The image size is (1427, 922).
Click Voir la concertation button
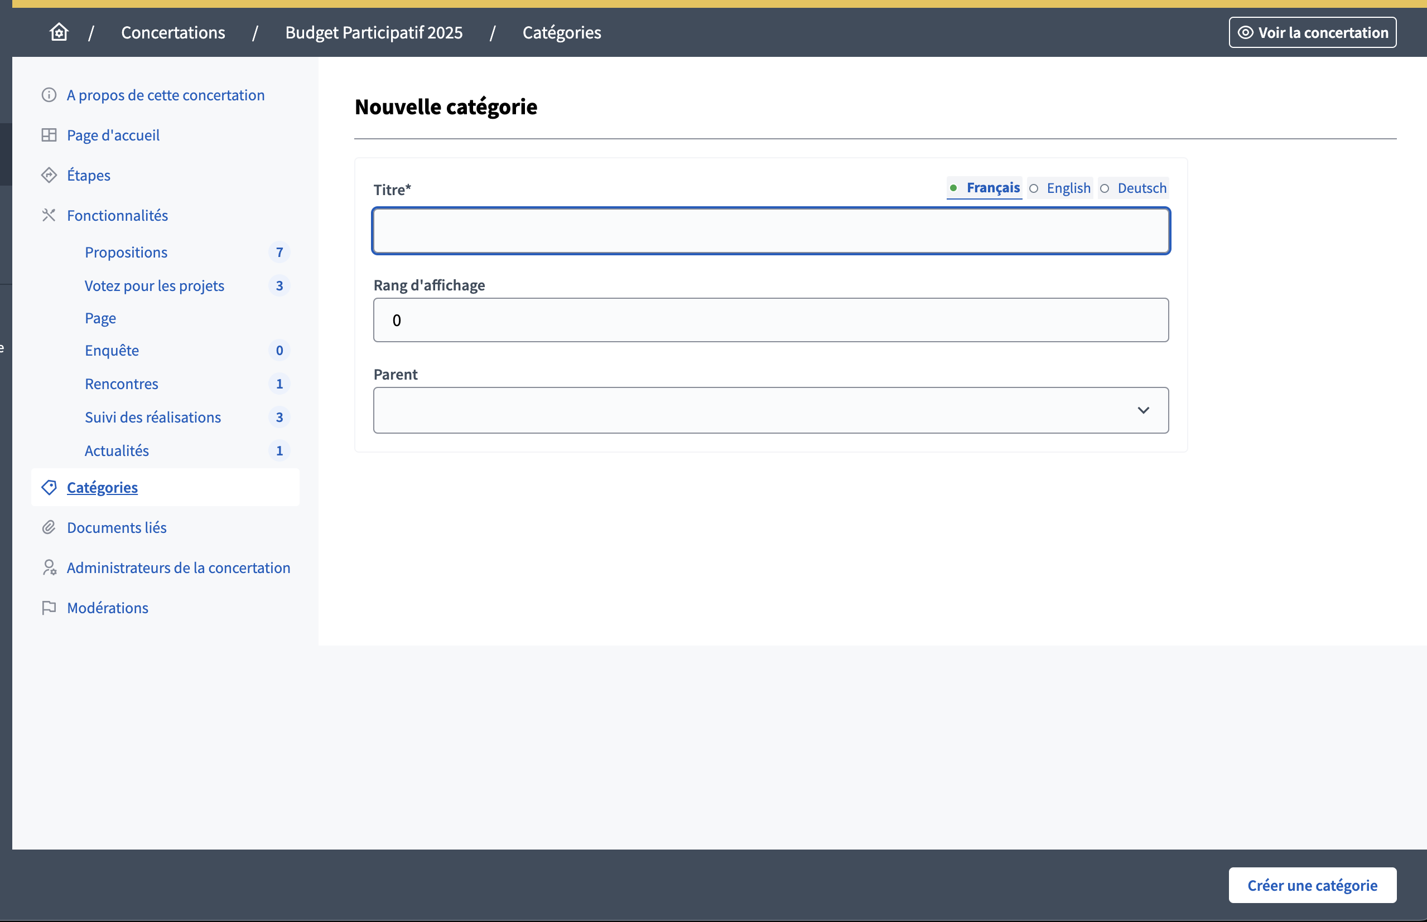(1312, 32)
